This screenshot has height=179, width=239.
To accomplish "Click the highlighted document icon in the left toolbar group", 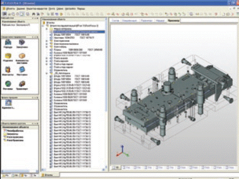I will (22, 14).
